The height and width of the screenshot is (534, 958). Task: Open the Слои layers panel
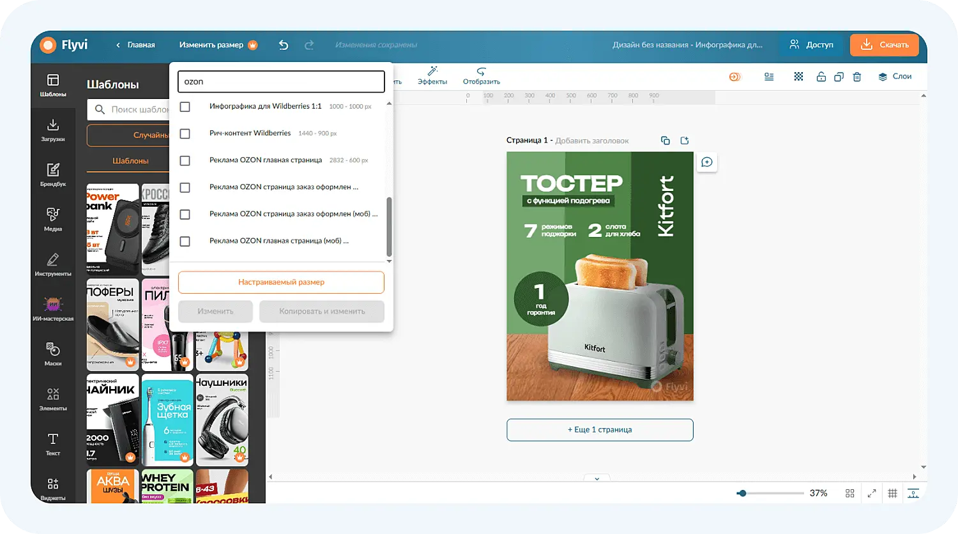pyautogui.click(x=895, y=77)
